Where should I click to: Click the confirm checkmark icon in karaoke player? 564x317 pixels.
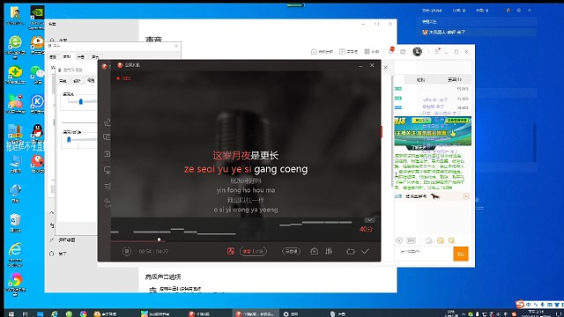[x=365, y=251]
